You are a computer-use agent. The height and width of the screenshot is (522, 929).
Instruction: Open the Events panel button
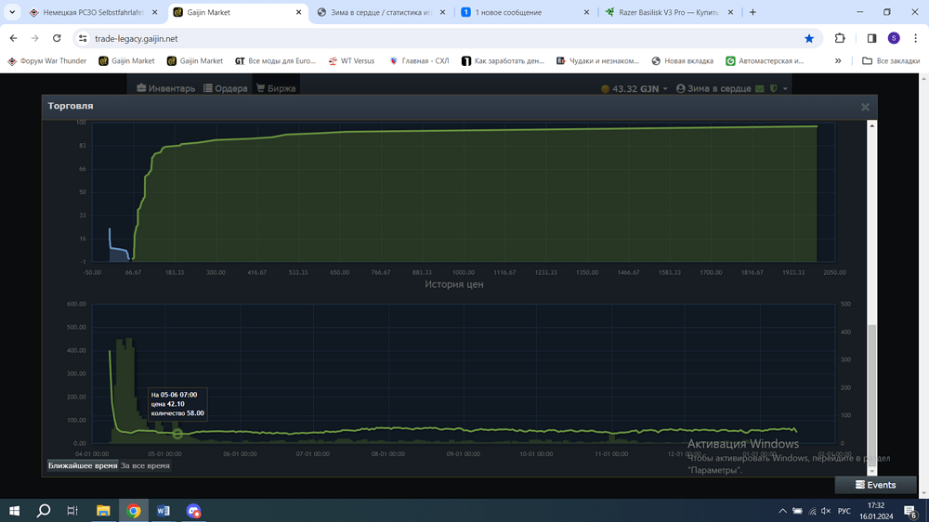pyautogui.click(x=875, y=485)
